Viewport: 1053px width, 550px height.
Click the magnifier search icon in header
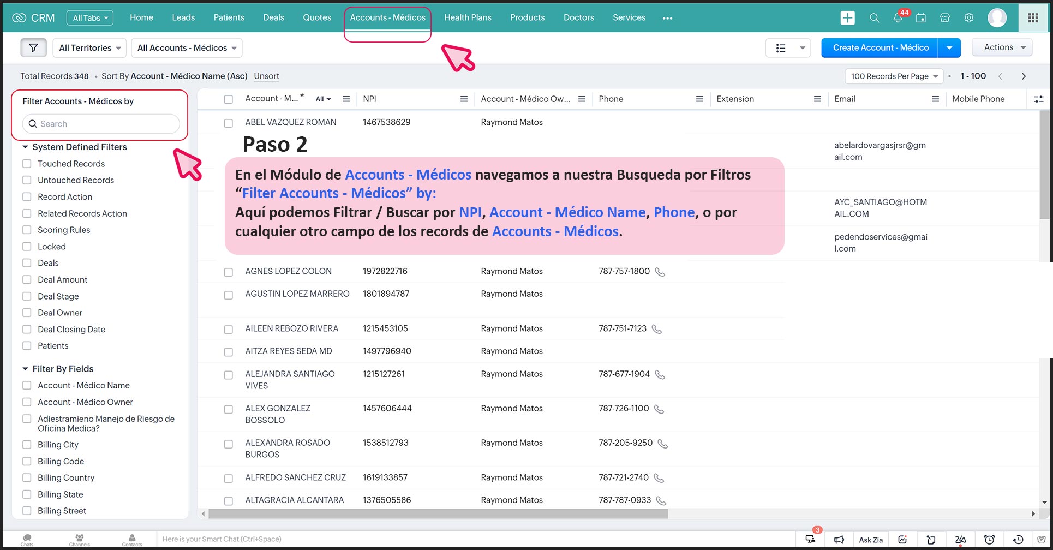click(874, 18)
